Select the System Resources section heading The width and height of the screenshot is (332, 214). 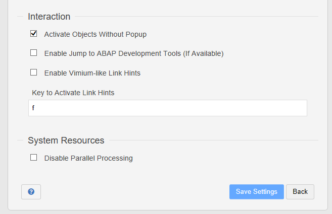[66, 140]
